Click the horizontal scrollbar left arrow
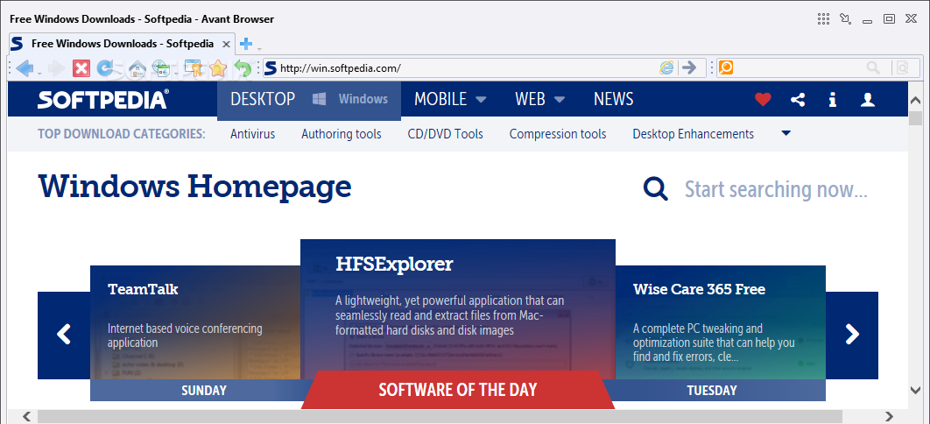This screenshot has height=424, width=930. click(28, 416)
